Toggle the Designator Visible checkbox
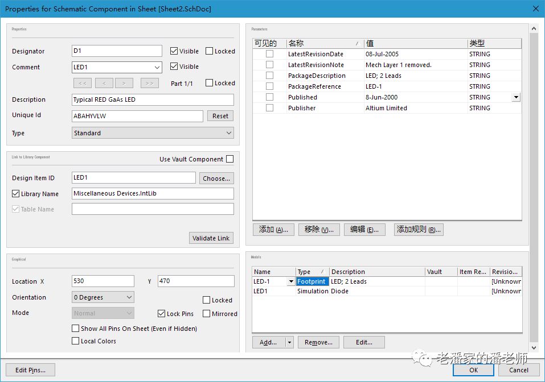The image size is (545, 382). pos(174,51)
